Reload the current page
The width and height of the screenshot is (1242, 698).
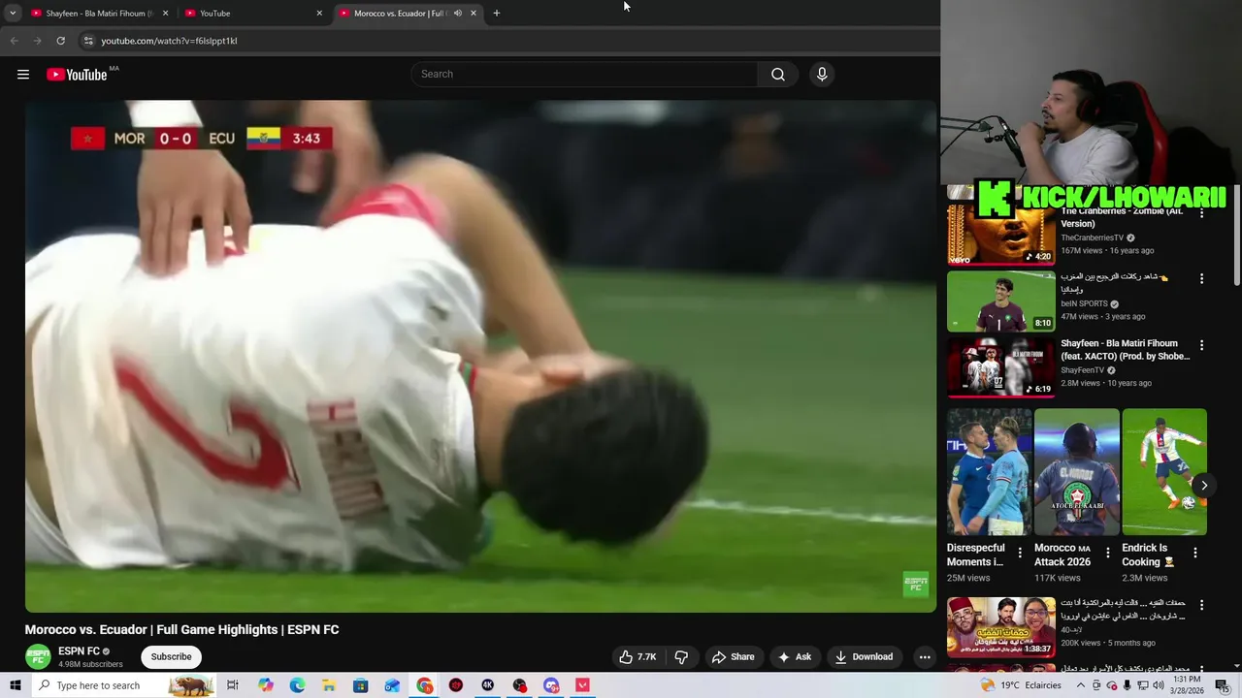pos(60,41)
